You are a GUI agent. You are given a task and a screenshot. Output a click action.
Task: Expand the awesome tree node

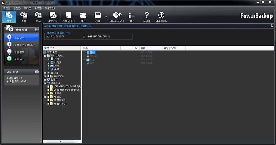(x=45, y=76)
